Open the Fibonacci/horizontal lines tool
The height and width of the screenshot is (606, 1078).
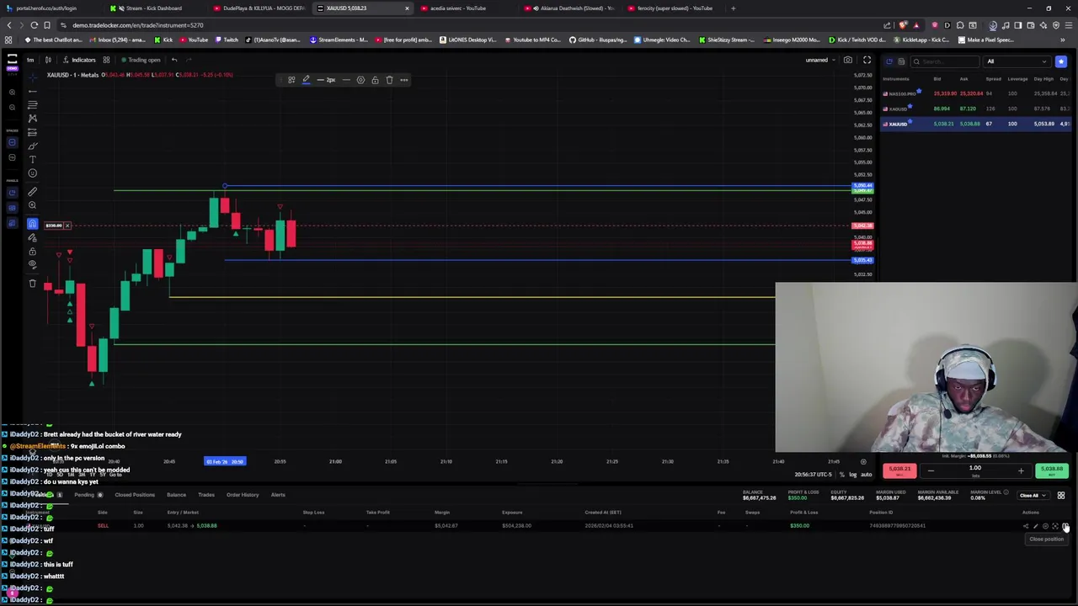tap(33, 104)
